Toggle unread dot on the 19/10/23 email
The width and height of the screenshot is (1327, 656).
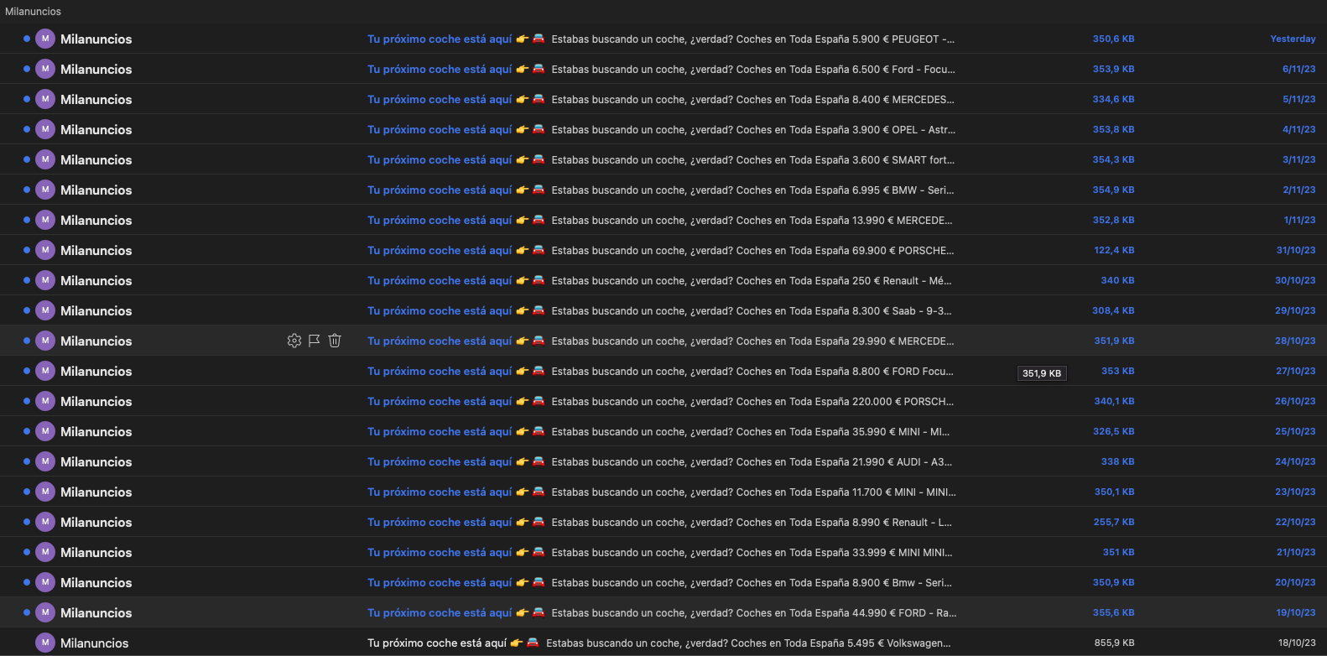coord(27,612)
